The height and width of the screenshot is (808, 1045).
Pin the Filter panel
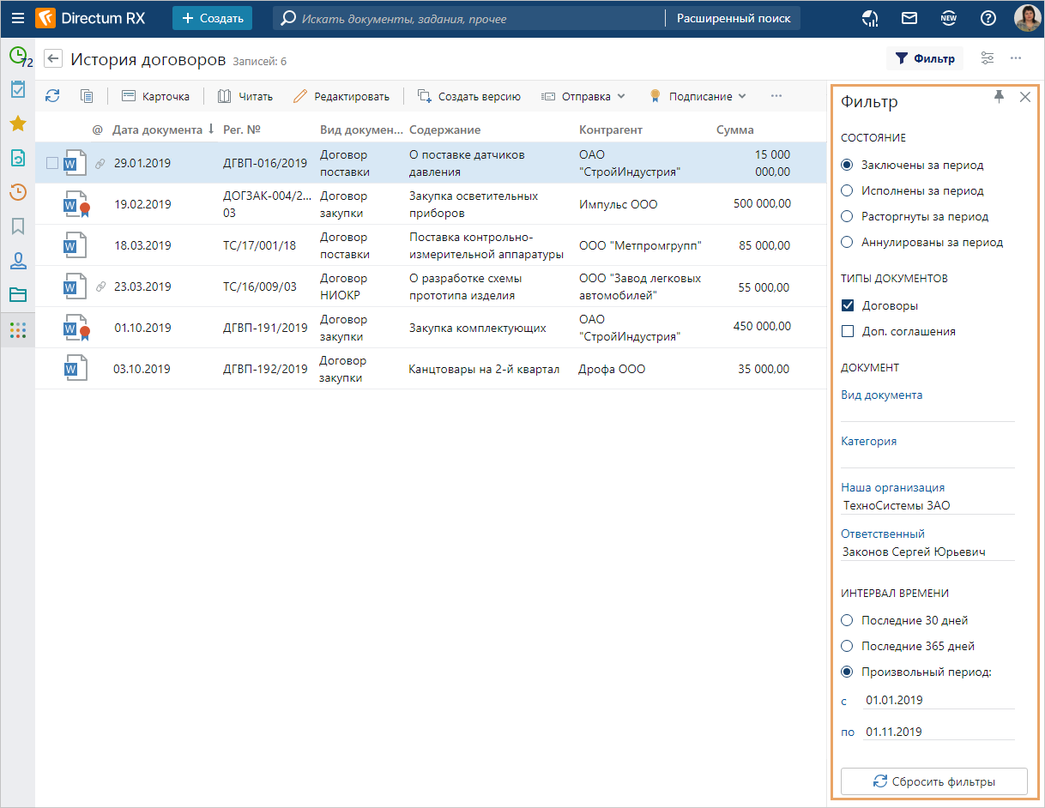point(999,97)
